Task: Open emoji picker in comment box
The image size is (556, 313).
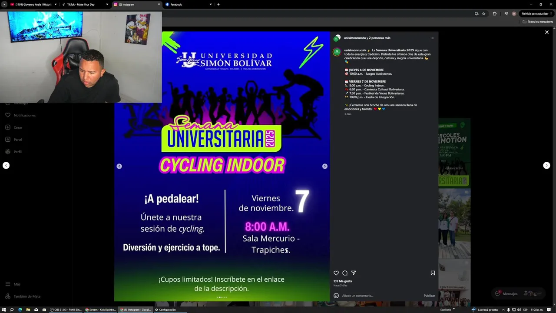Action: click(336, 296)
